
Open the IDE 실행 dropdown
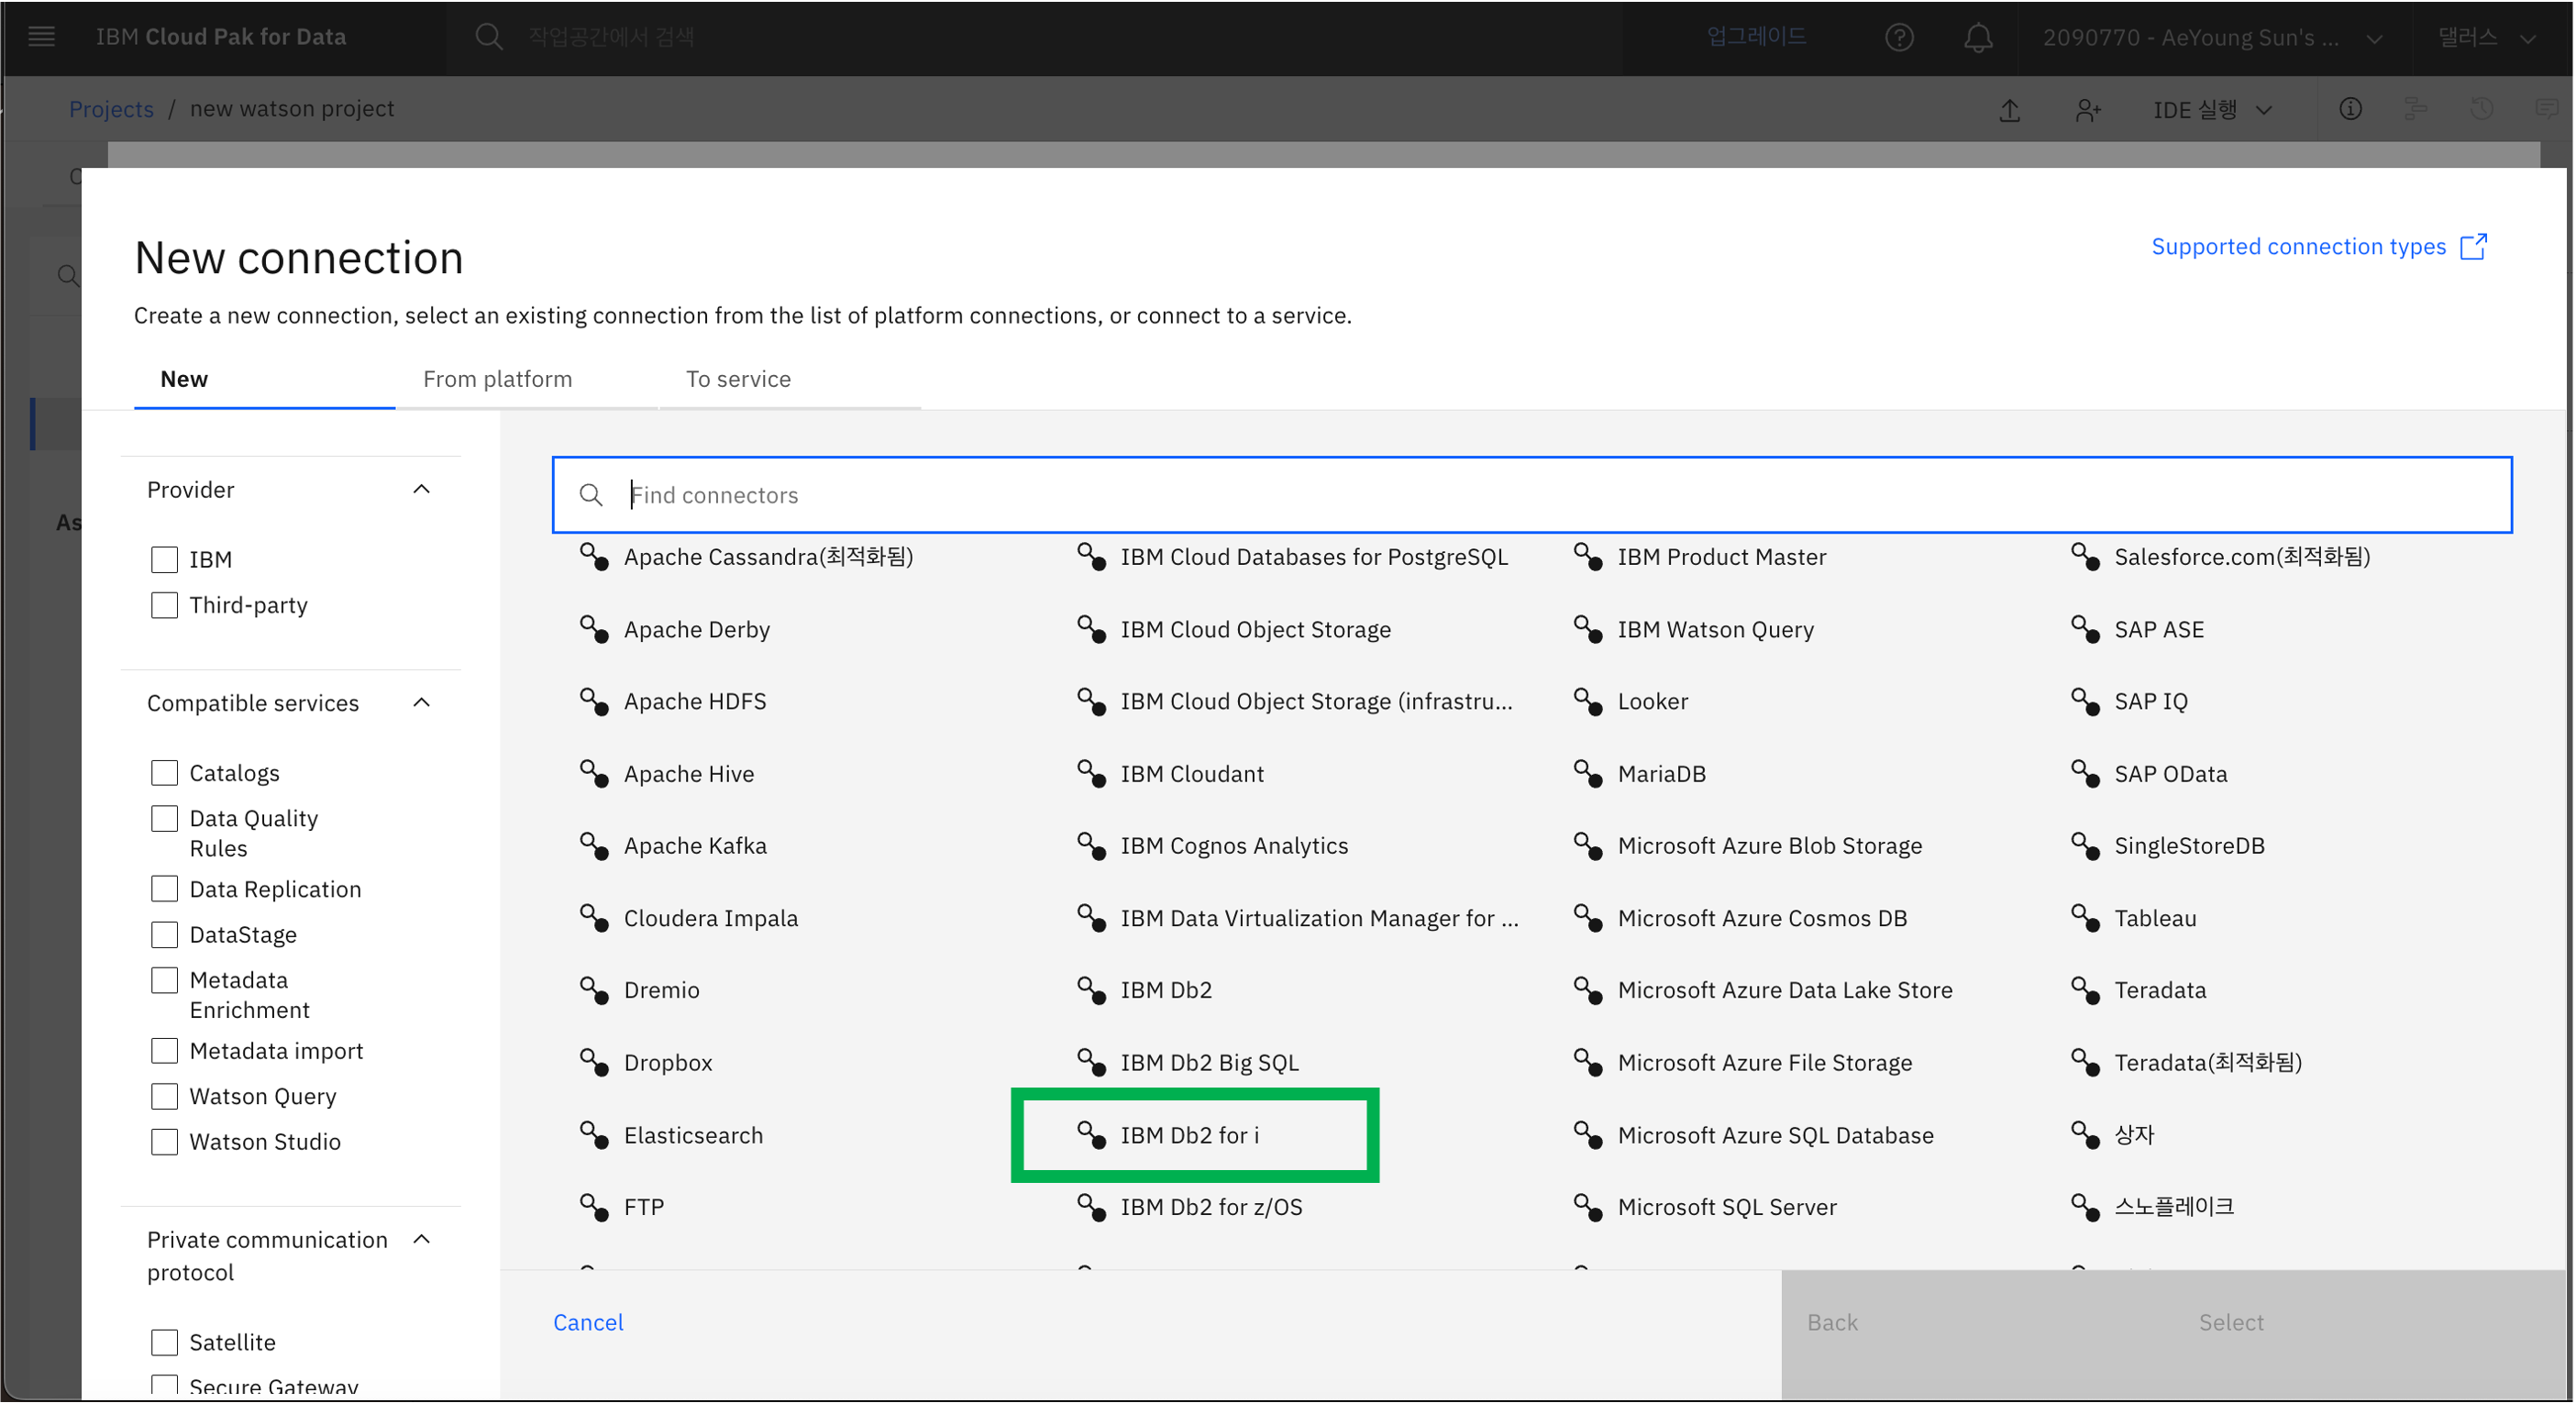tap(2212, 110)
